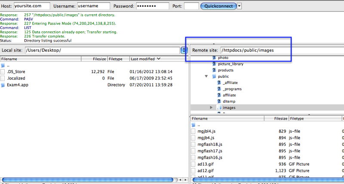Select the picture_library tree item

point(230,64)
